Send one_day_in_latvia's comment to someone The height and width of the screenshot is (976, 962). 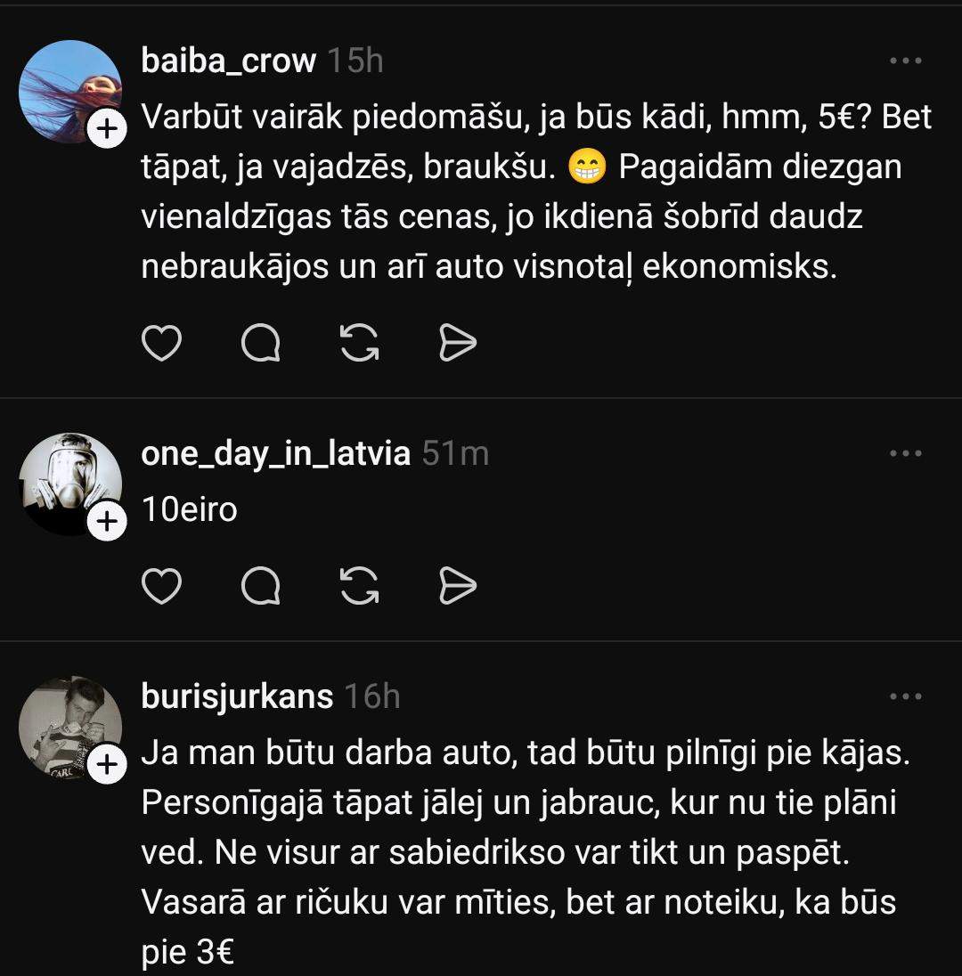coord(458,585)
